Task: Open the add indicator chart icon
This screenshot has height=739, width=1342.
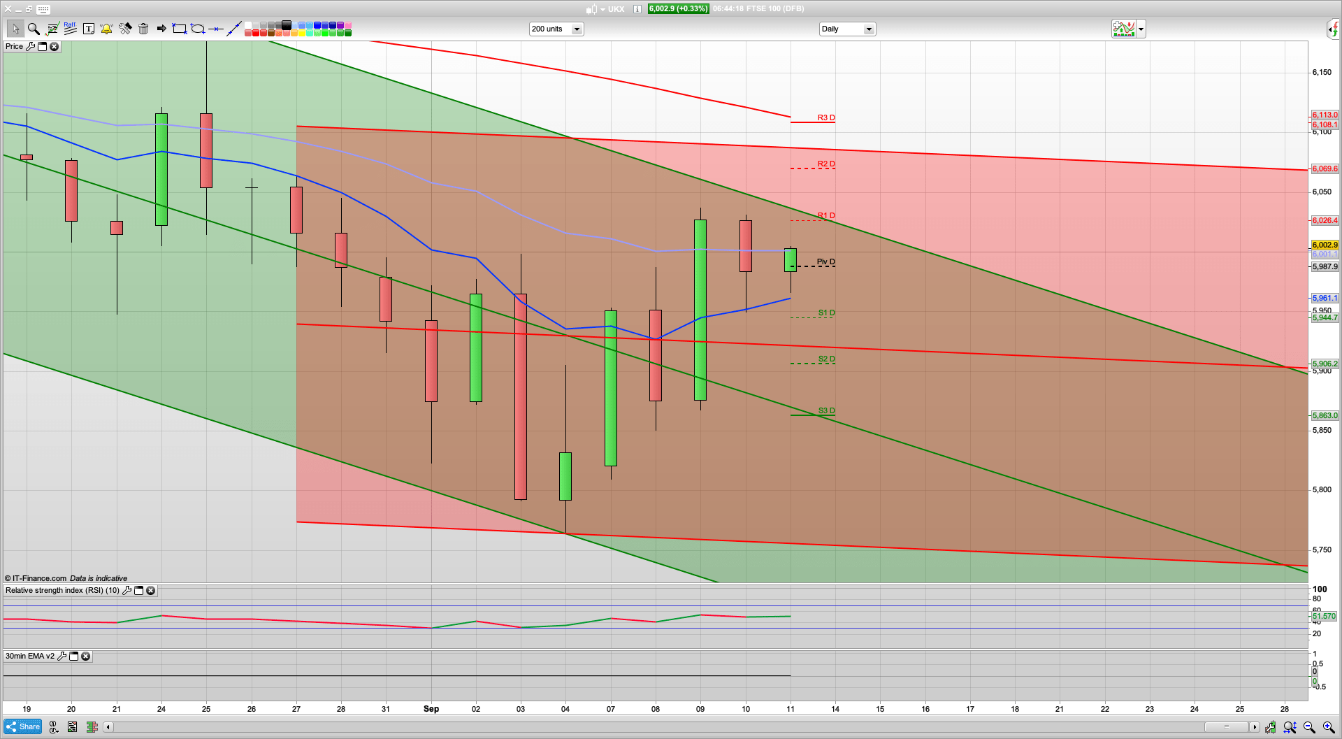Action: 1124,29
